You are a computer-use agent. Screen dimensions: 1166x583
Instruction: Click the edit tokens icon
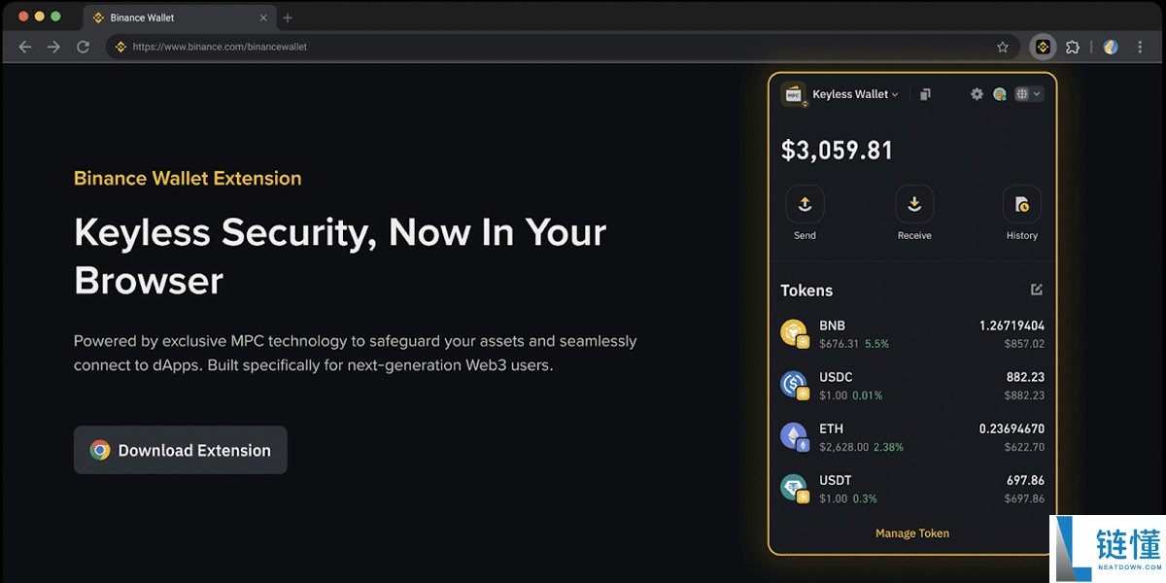1037,290
